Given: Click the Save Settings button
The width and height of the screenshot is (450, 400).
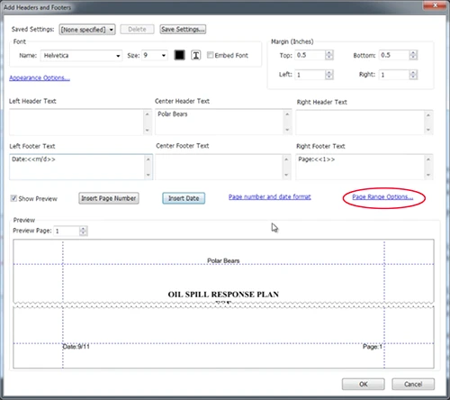Looking at the screenshot, I should [183, 29].
